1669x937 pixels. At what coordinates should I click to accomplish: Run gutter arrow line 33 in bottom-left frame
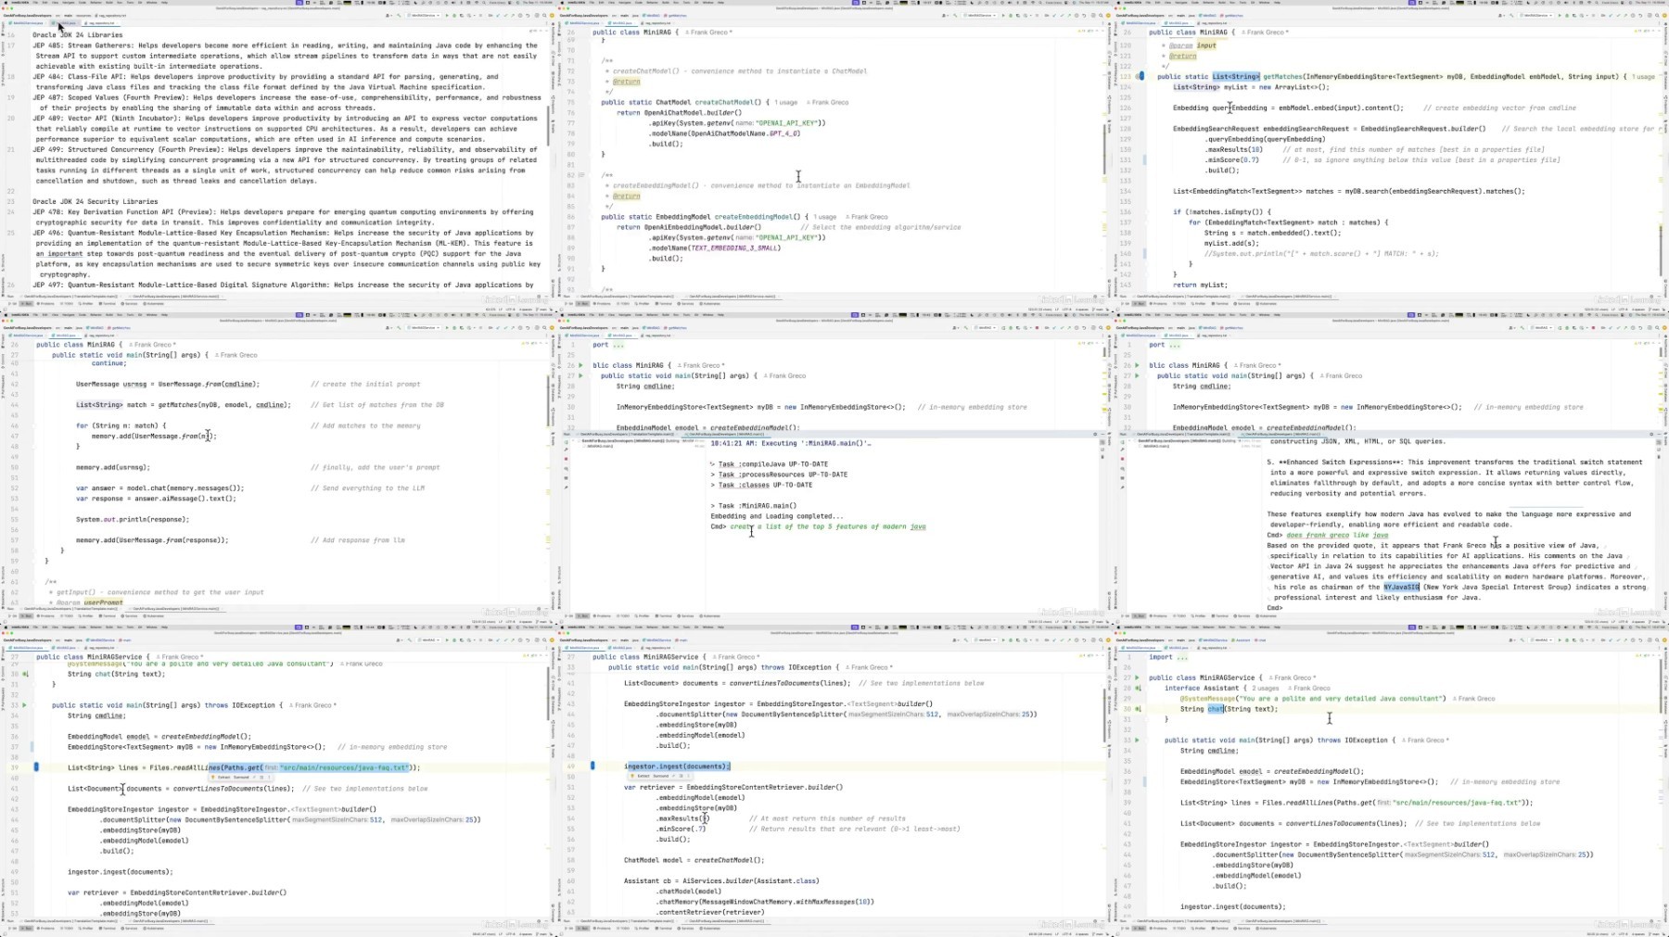pos(25,704)
